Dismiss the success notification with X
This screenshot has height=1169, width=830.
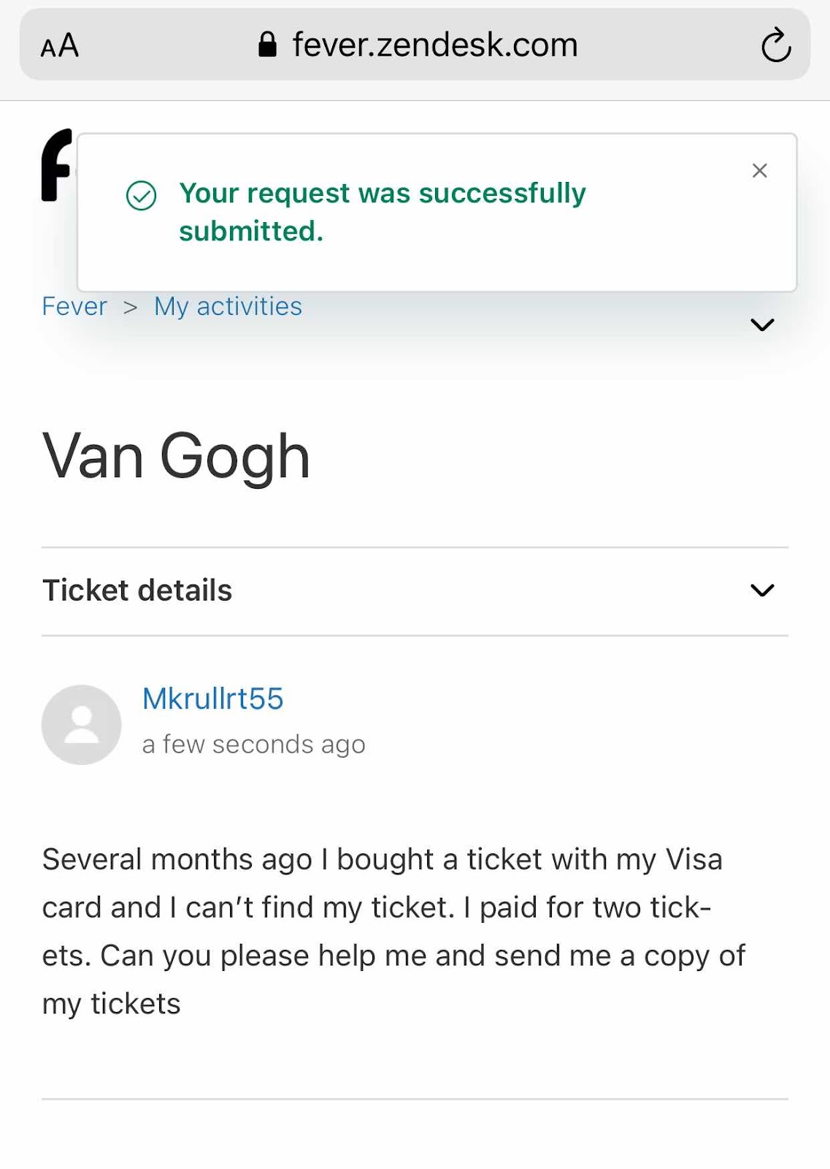point(759,171)
